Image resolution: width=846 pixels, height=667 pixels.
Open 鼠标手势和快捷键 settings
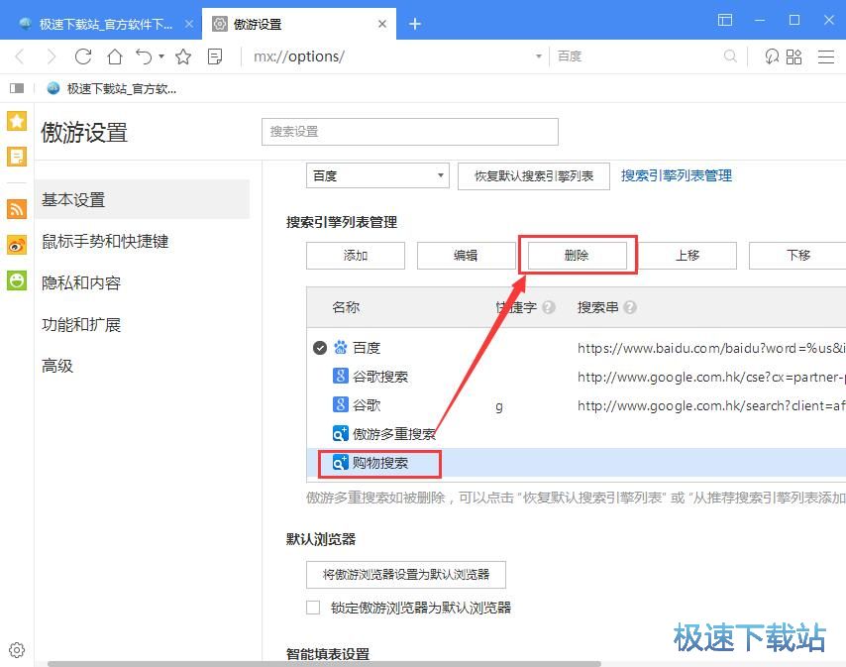pos(105,241)
